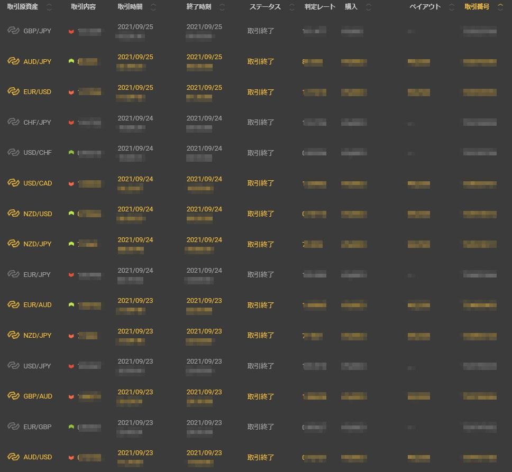Image resolution: width=512 pixels, height=472 pixels.
Task: Click the link icon beside GBP/JPY
Action: [13, 31]
